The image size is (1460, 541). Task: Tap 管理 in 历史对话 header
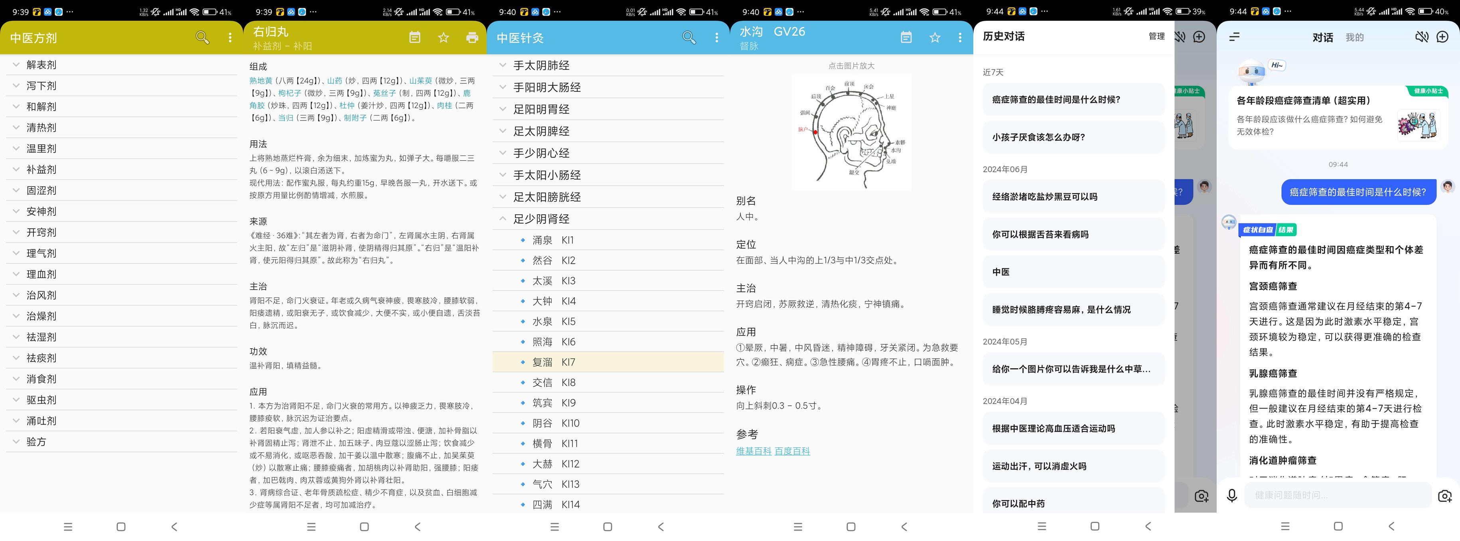click(x=1156, y=36)
